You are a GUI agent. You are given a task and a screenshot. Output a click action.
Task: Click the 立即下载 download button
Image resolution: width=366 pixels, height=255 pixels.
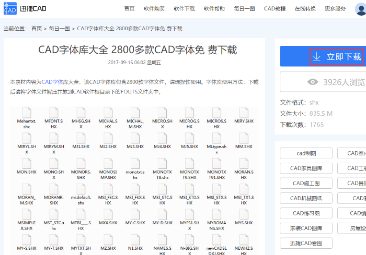click(x=323, y=56)
